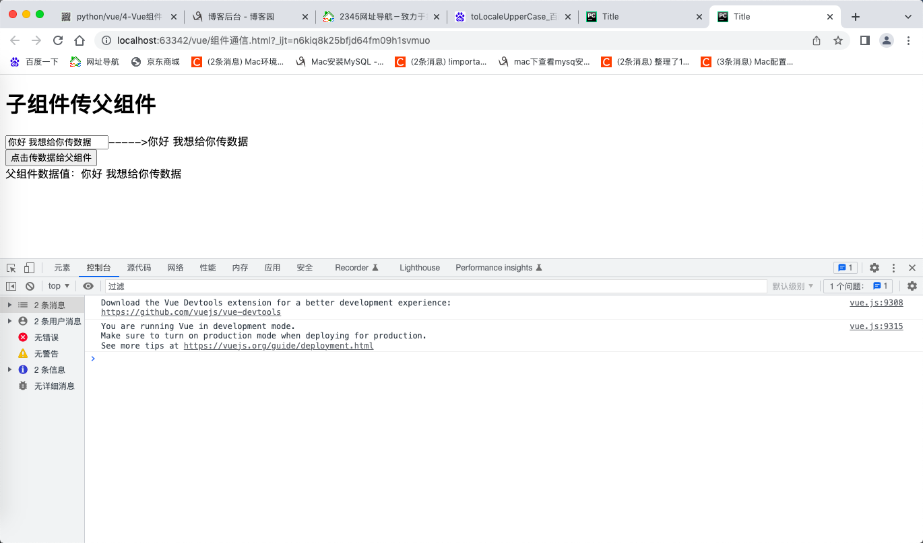The image size is (923, 543).
Task: Open the (2条消息) 整理了1 bookmark
Action: click(645, 62)
